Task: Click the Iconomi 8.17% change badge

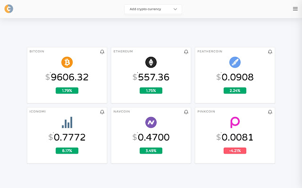Action: point(67,150)
